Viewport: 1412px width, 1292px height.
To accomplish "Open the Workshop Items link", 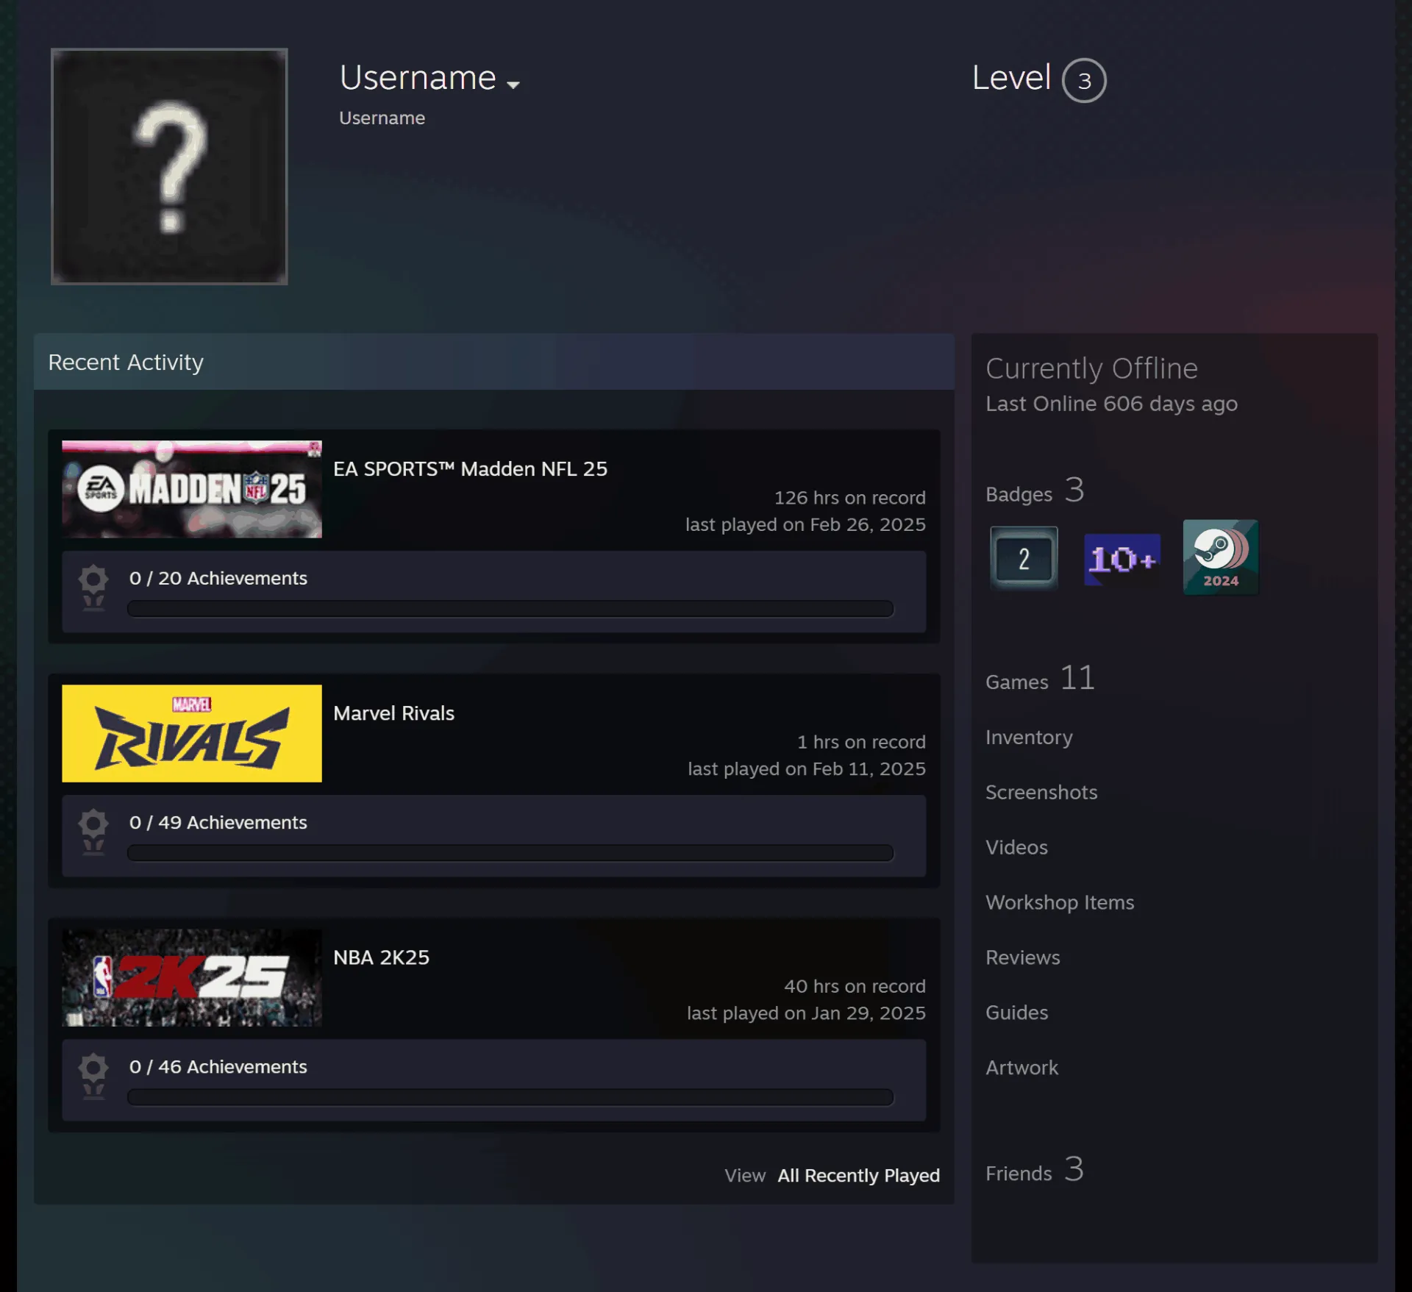I will 1060,902.
